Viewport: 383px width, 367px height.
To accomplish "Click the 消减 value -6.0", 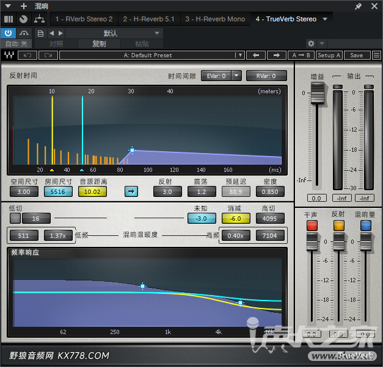I will point(236,218).
